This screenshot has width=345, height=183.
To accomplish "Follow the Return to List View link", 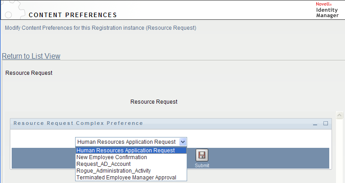I will [31, 56].
